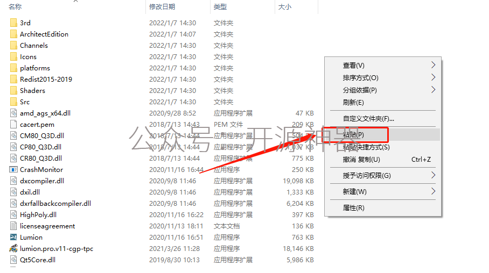Select the Src folder icon

(x=13, y=102)
